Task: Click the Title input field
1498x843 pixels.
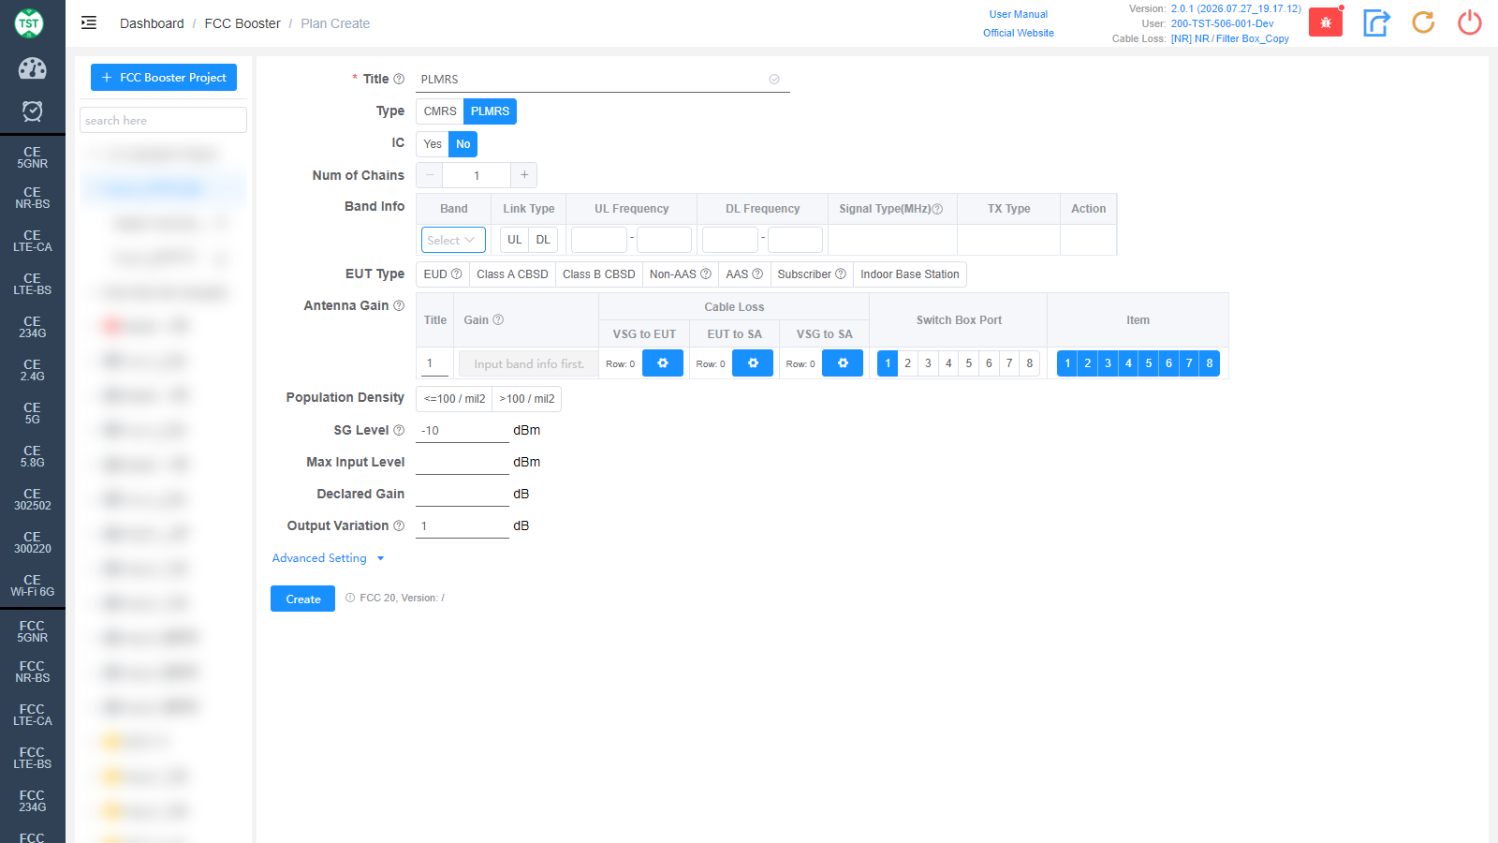Action: [603, 80]
